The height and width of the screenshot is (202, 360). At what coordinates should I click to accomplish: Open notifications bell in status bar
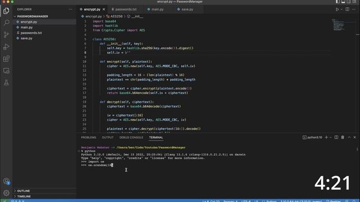point(354,201)
